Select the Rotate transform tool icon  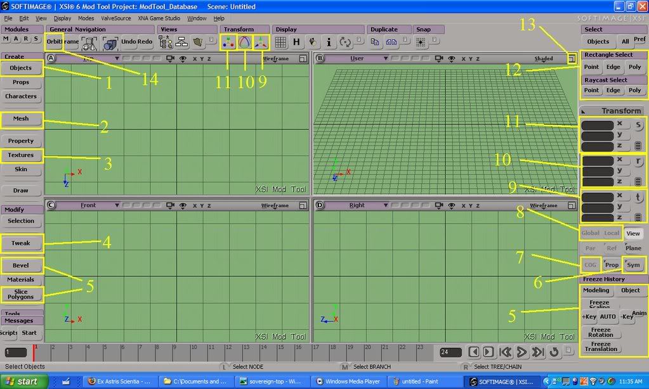245,42
